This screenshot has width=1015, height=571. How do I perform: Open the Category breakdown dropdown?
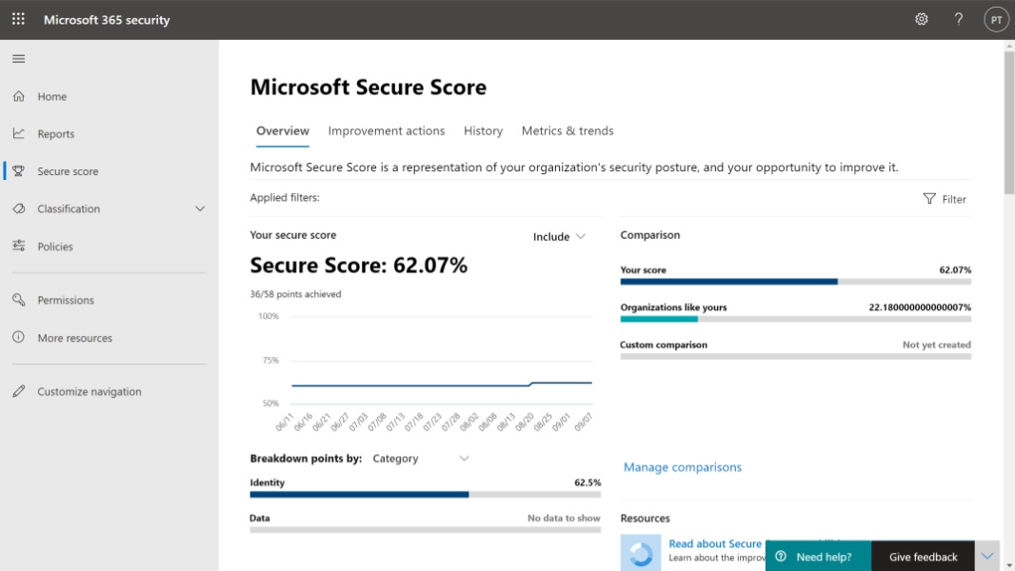(x=421, y=458)
